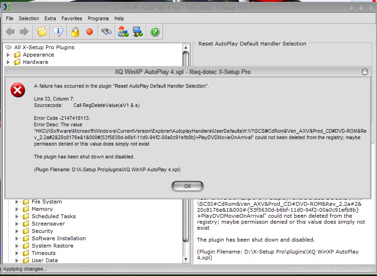Open the Selection menu
The height and width of the screenshot is (276, 377).
click(x=29, y=18)
